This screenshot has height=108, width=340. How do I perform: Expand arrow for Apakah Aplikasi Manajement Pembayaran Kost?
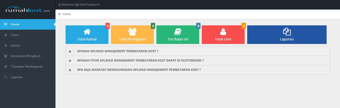pyautogui.click(x=70, y=51)
